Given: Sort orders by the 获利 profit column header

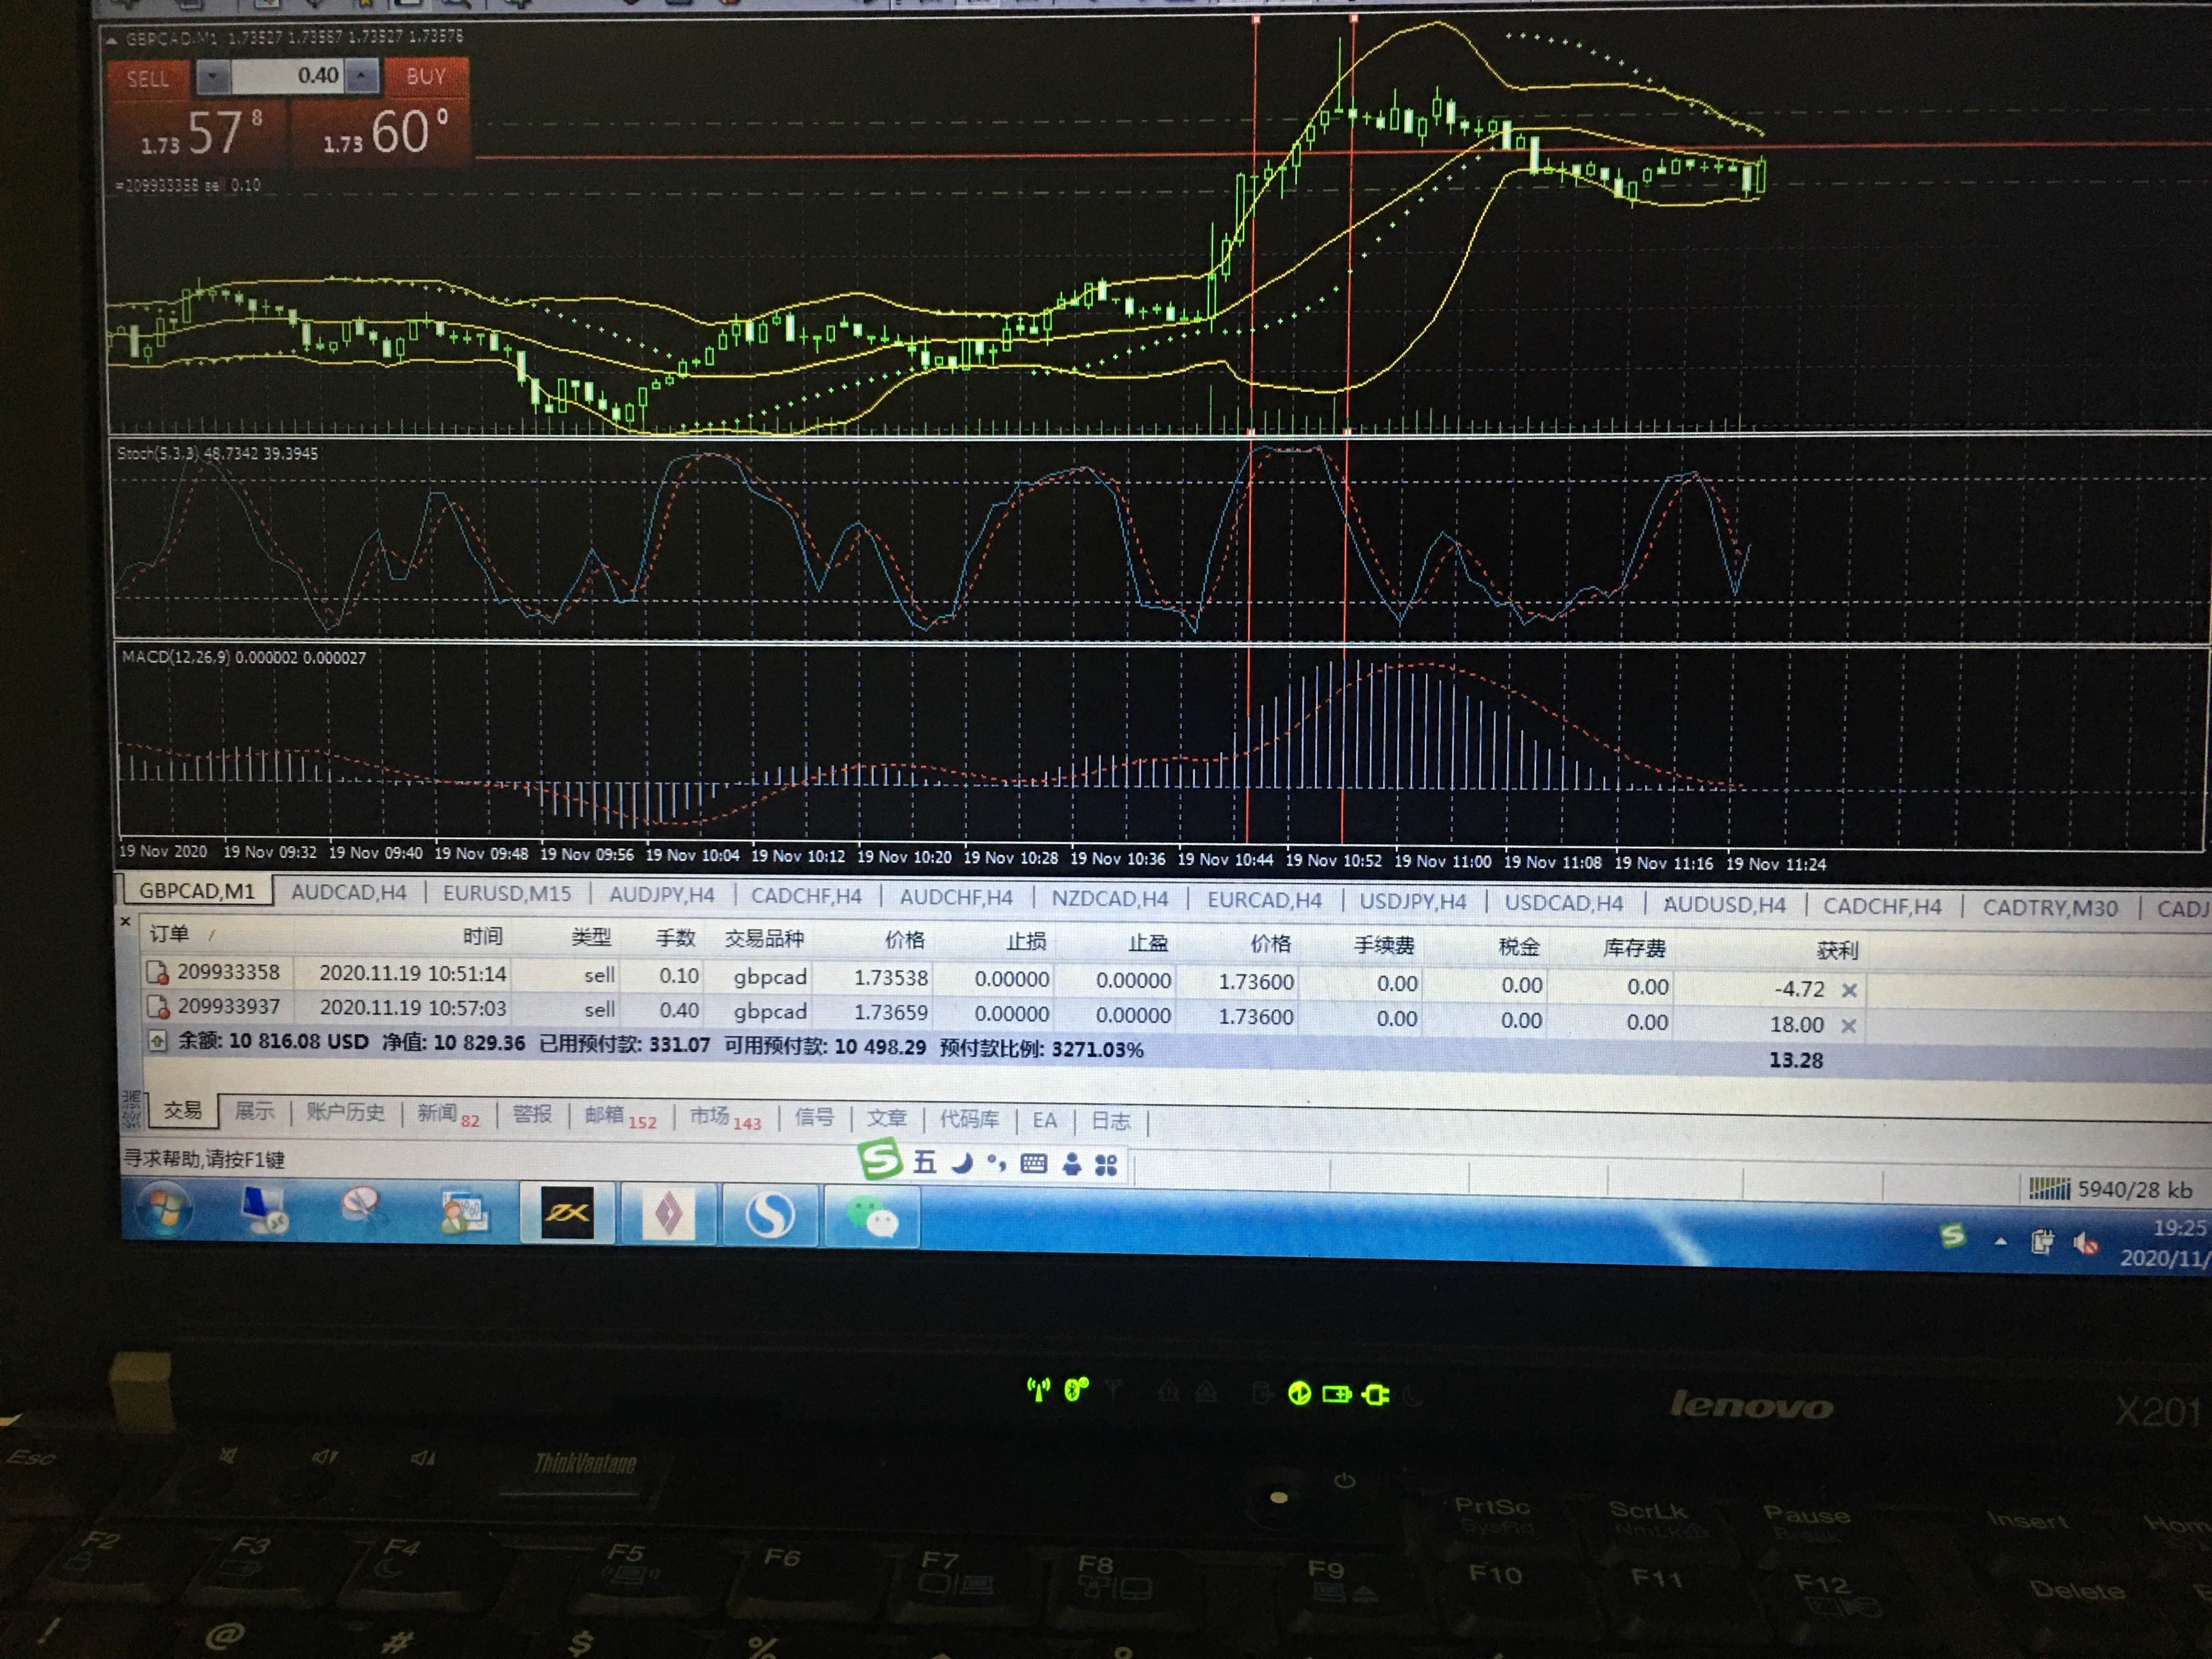Looking at the screenshot, I should tap(1837, 950).
